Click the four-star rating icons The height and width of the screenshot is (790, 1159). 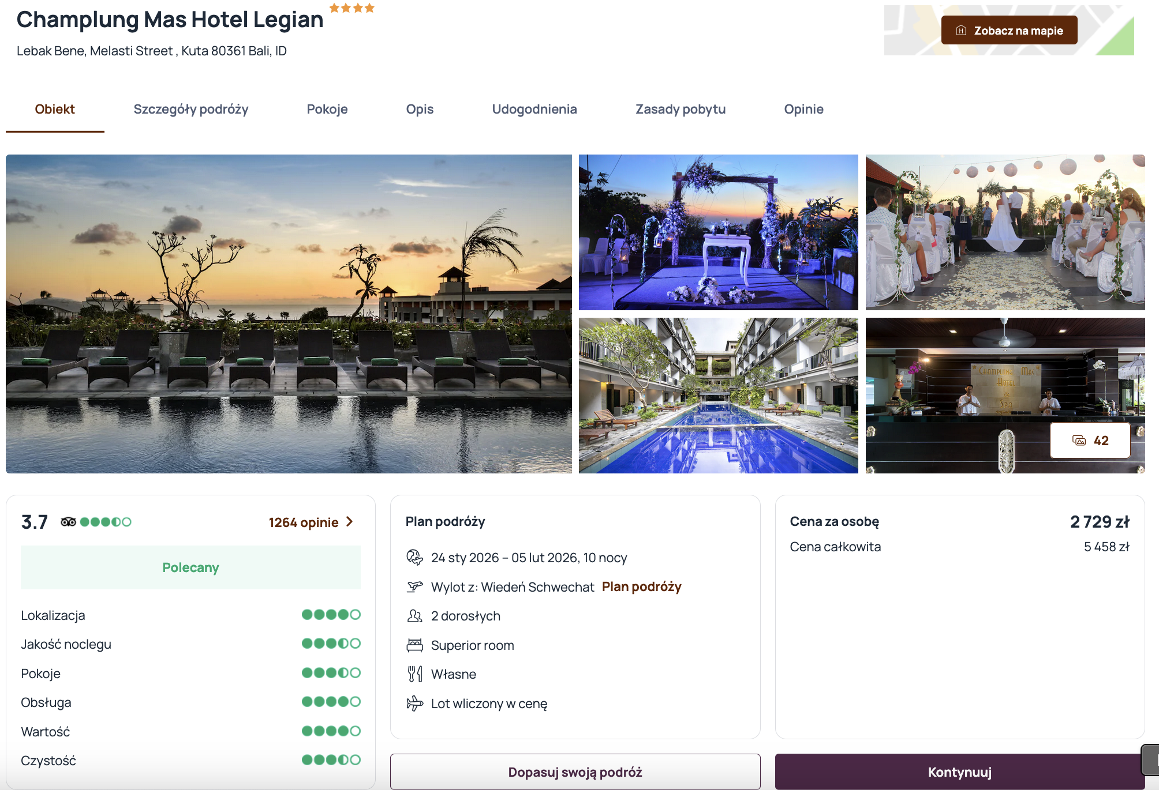pos(352,8)
